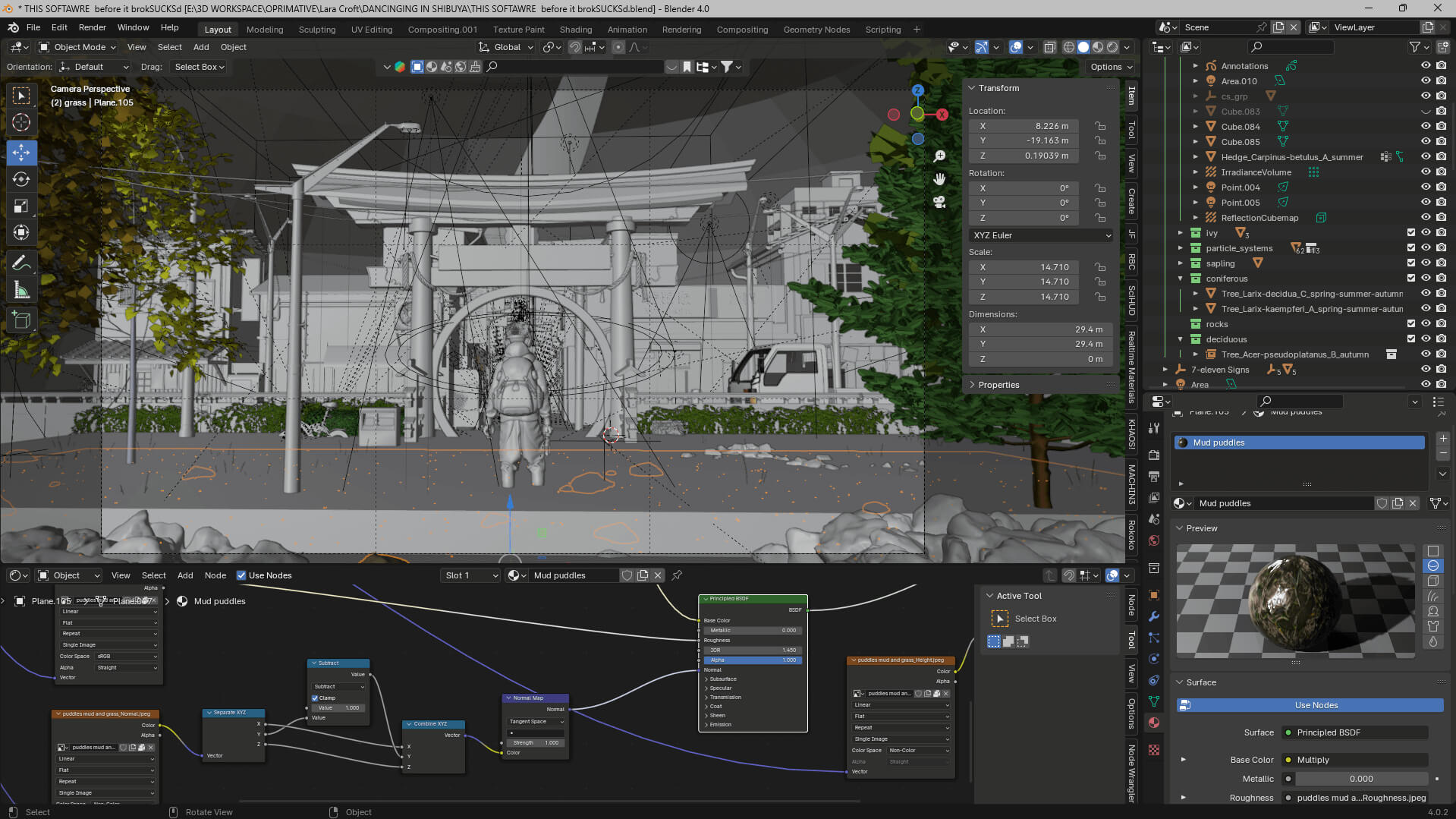Image resolution: width=1456 pixels, height=819 pixels.
Task: Click the Use Nodes button in Surface panel
Action: coord(1316,705)
